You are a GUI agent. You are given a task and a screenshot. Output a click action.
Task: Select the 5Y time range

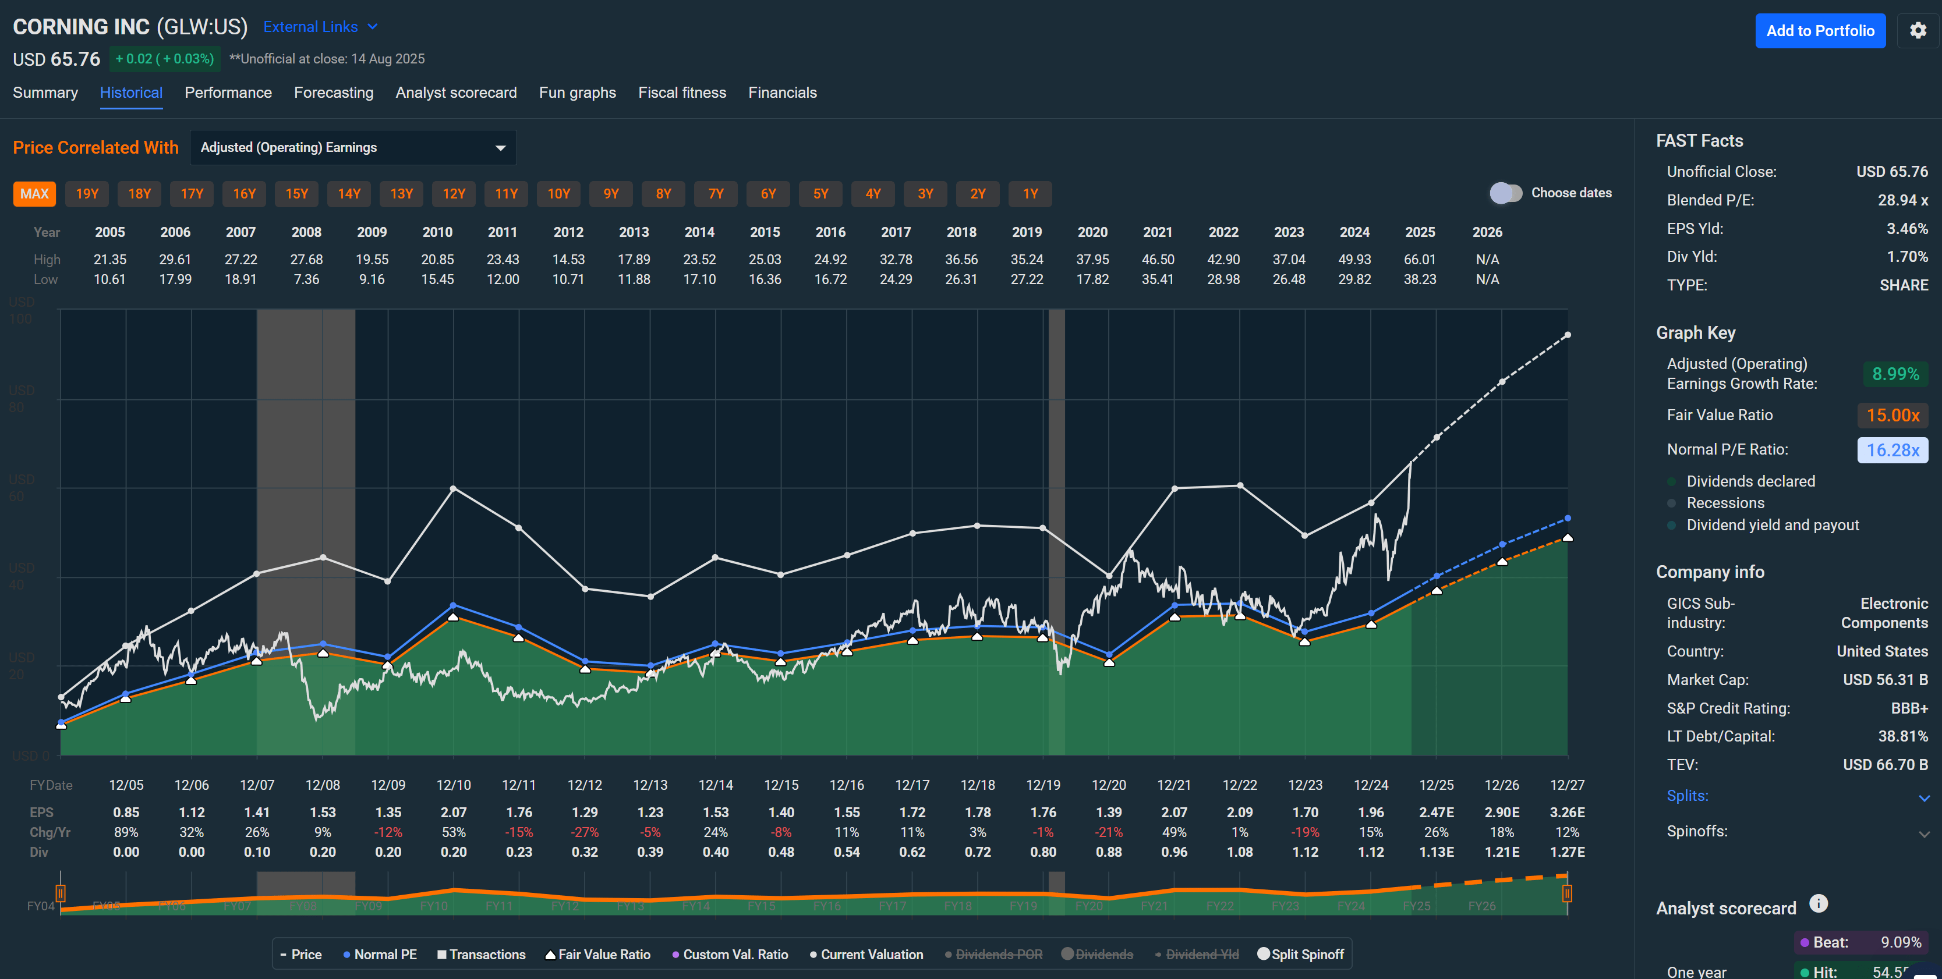coord(821,194)
